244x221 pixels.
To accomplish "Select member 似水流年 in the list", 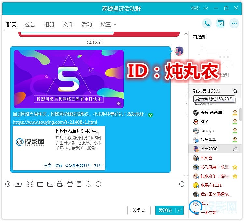I will click(215, 176).
